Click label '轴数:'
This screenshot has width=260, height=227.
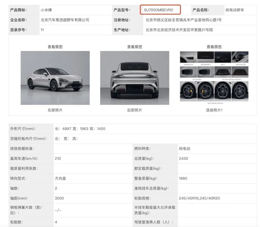tap(15, 188)
